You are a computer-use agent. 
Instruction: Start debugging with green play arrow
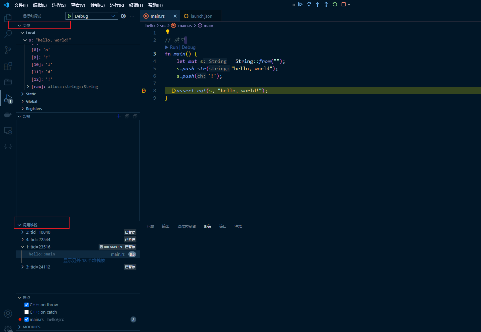click(69, 16)
